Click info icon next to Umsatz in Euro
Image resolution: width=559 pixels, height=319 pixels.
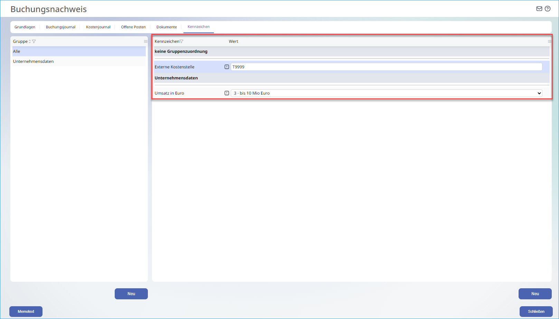pyautogui.click(x=227, y=93)
